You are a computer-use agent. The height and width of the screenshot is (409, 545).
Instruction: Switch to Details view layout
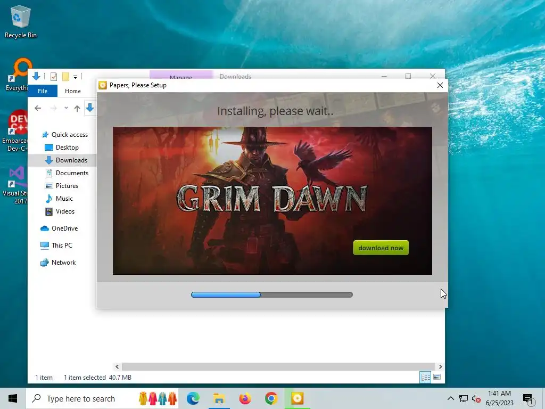point(425,378)
